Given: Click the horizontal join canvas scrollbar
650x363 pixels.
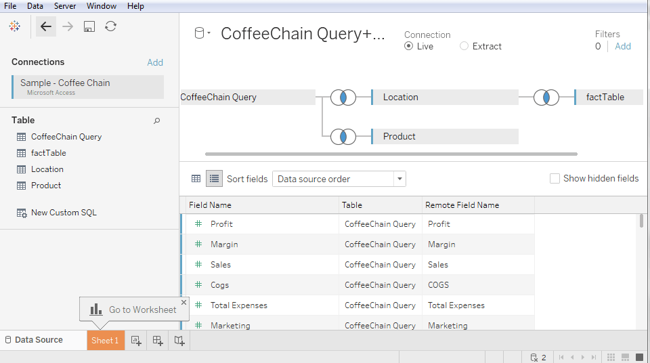Looking at the screenshot, I should pos(391,154).
